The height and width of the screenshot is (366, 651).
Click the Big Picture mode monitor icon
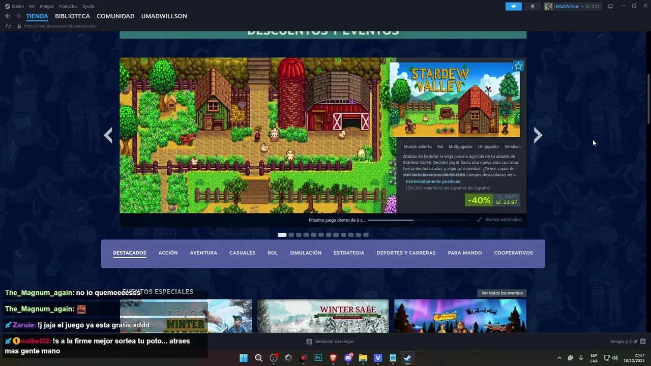pos(611,6)
